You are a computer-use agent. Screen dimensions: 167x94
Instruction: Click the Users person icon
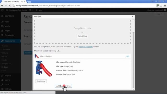coord(2,80)
